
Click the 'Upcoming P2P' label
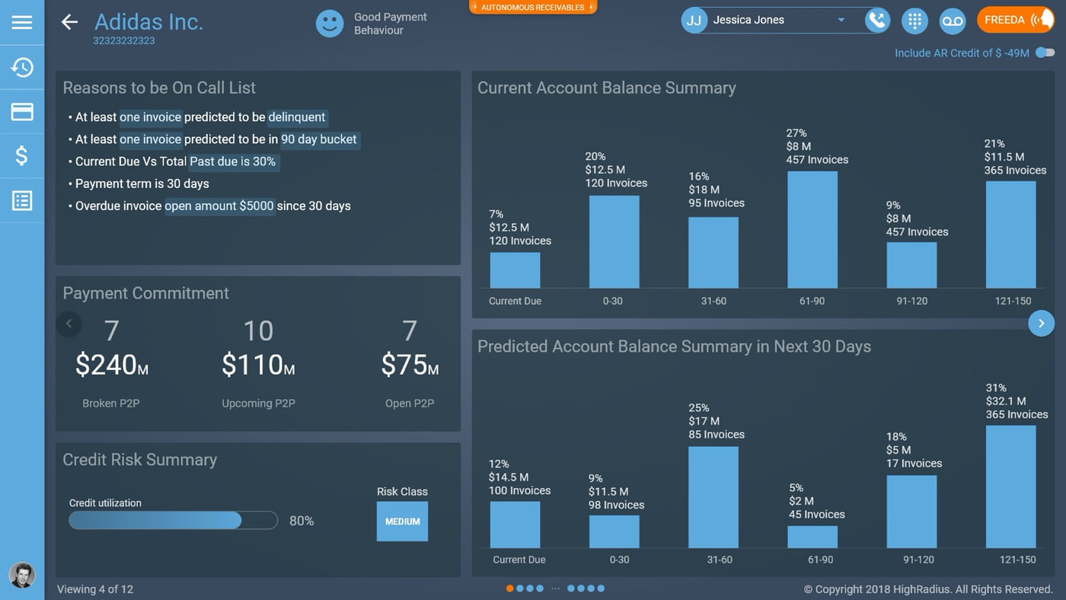(x=258, y=404)
